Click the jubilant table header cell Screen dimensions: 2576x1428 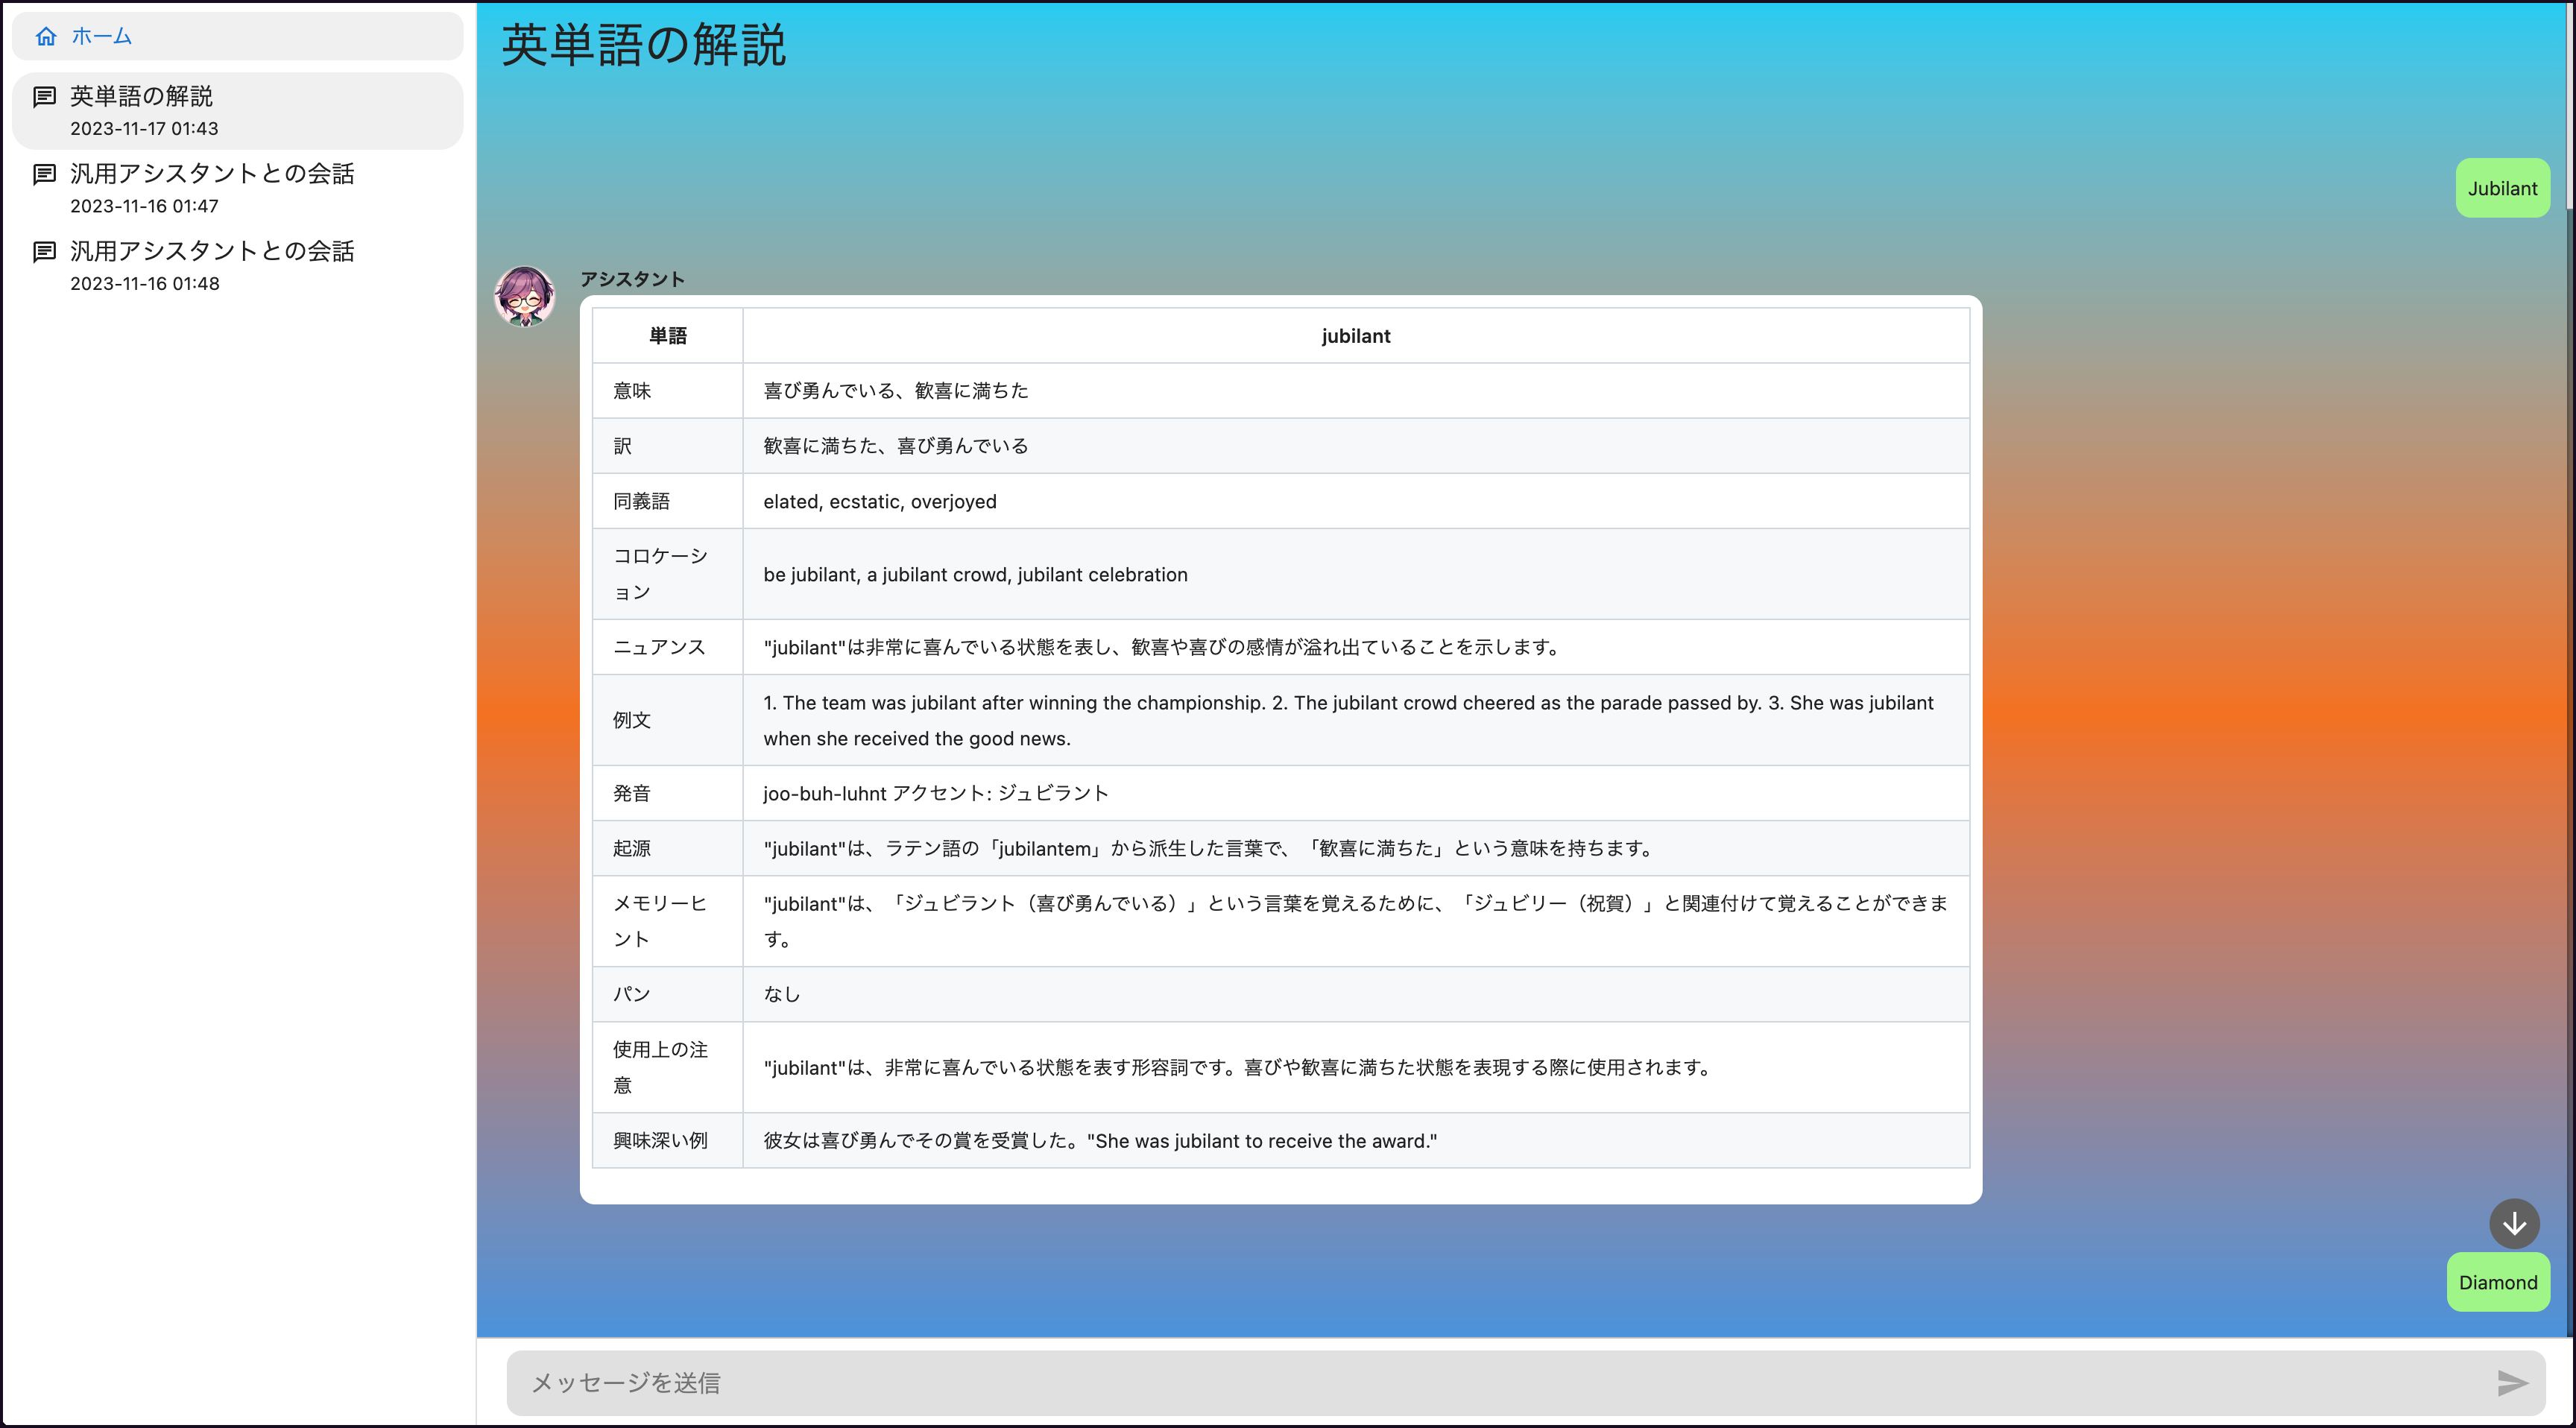(x=1355, y=336)
